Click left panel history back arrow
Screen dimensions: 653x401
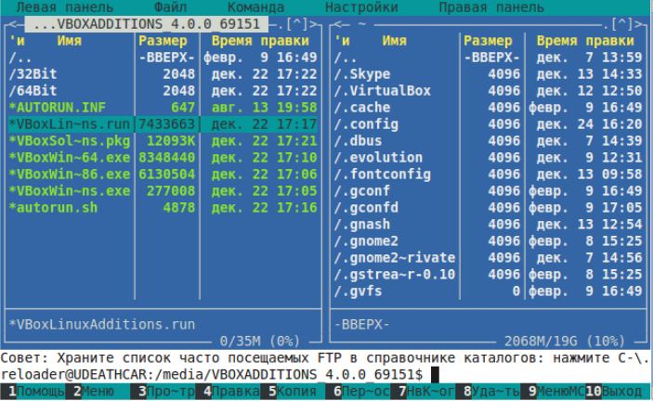coord(12,24)
